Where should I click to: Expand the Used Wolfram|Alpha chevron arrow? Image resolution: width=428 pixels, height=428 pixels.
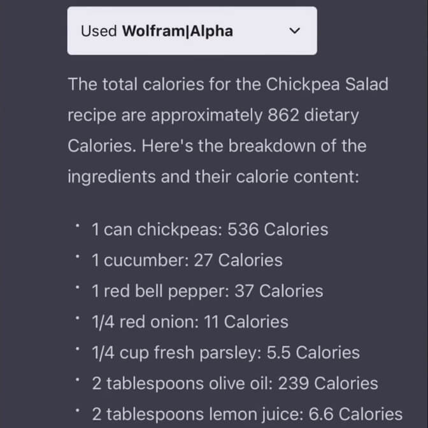coord(294,31)
